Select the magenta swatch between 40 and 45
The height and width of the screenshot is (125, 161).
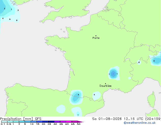pyautogui.click(x=69, y=122)
